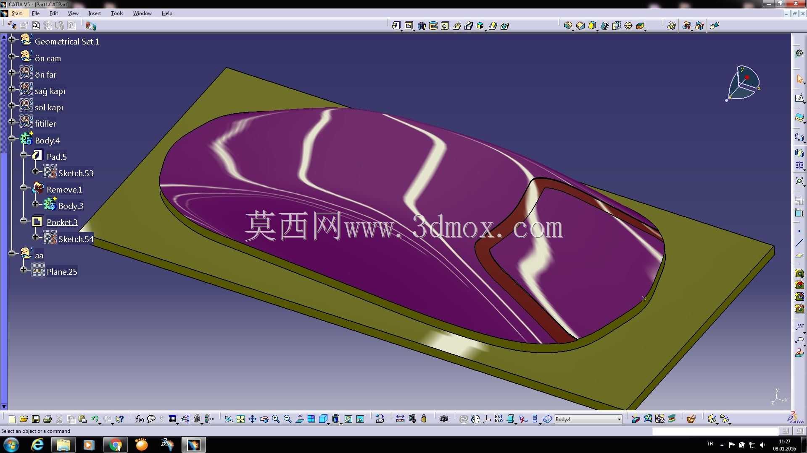This screenshot has width=807, height=453.
Task: Click the What's This help icon
Action: [120, 419]
